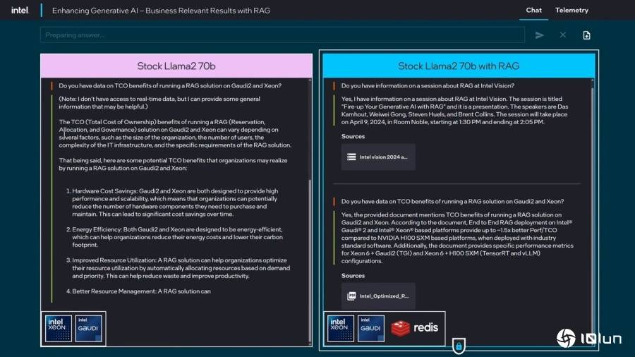Open the Intel_Optimized_R source card
This screenshot has height=357, width=635.
[378, 296]
